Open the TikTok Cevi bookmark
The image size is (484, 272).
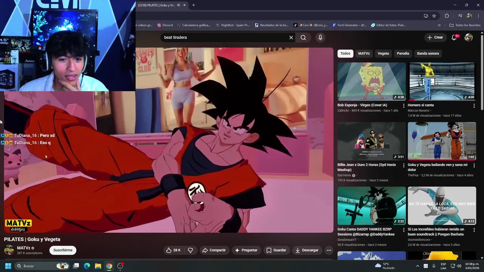pos(310,25)
